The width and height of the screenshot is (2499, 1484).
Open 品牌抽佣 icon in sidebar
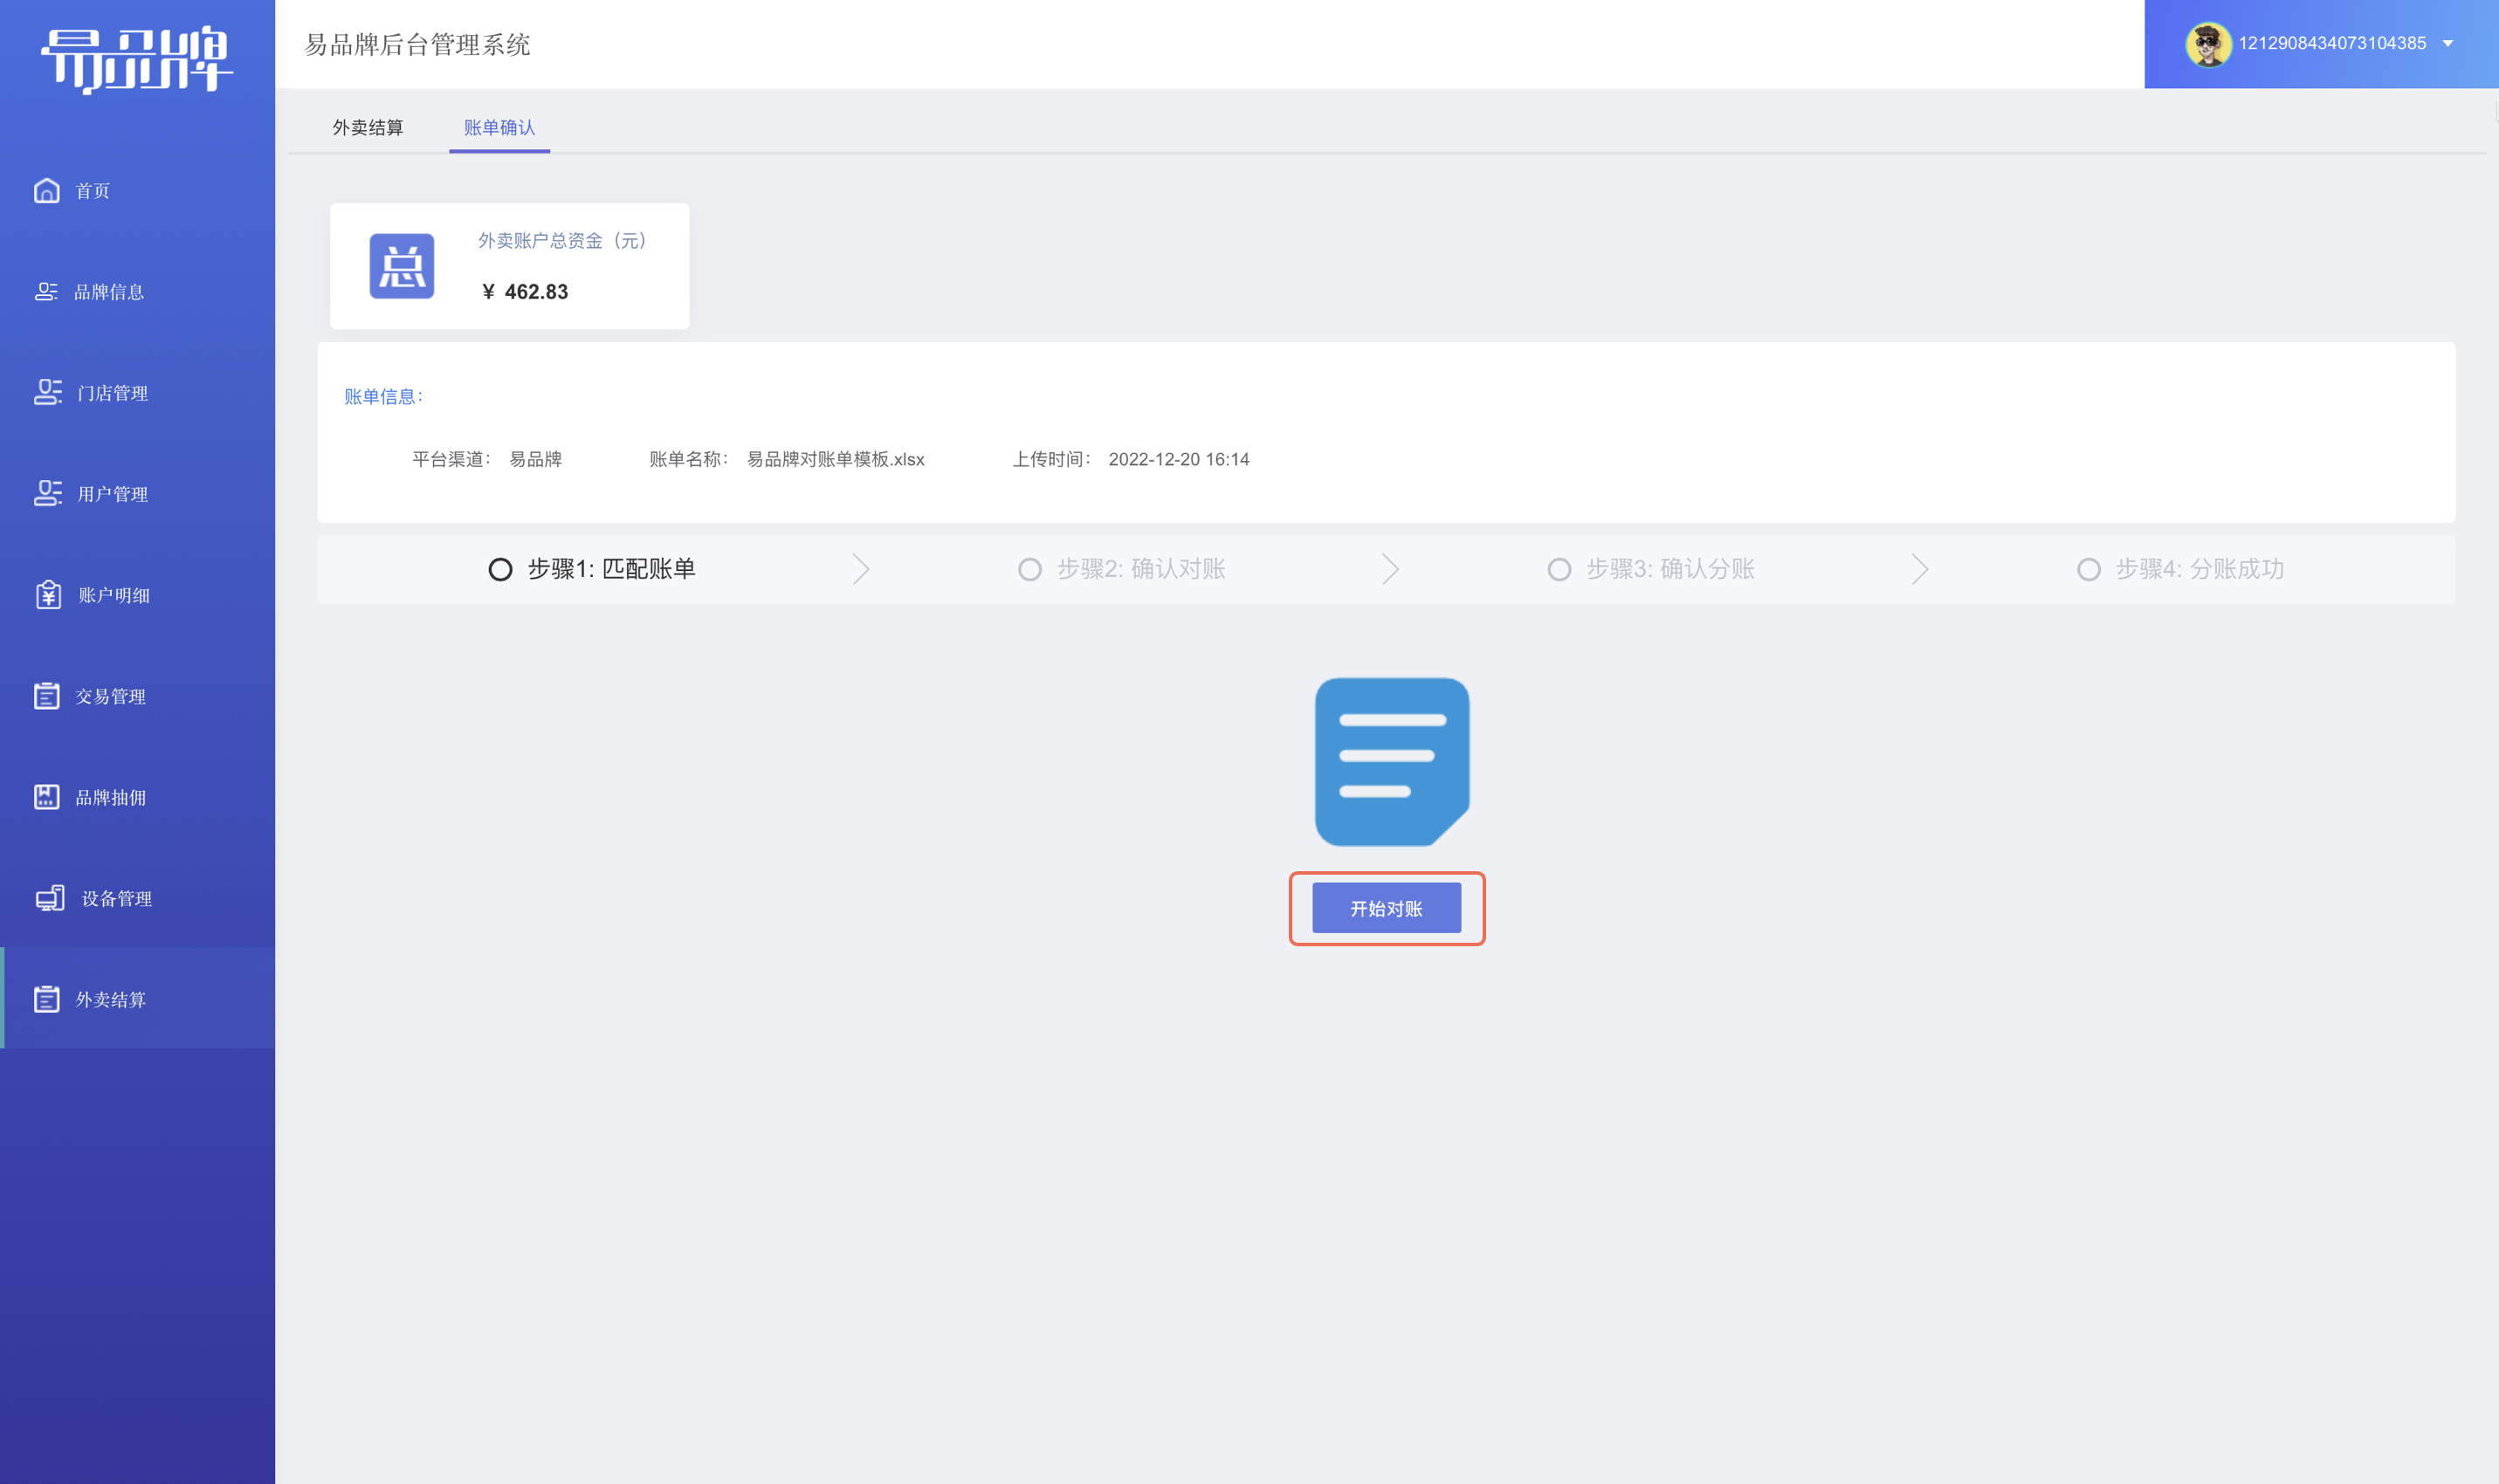(x=47, y=796)
